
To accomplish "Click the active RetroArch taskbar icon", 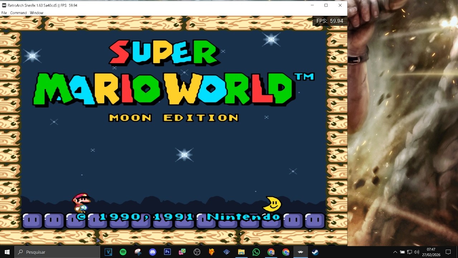I will [301, 252].
